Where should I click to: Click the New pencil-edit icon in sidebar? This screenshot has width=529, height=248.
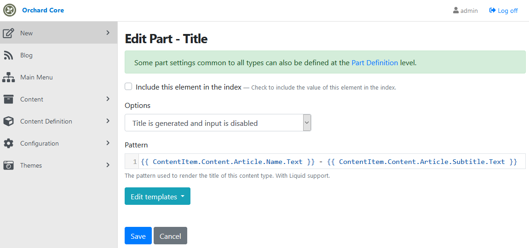coord(8,33)
